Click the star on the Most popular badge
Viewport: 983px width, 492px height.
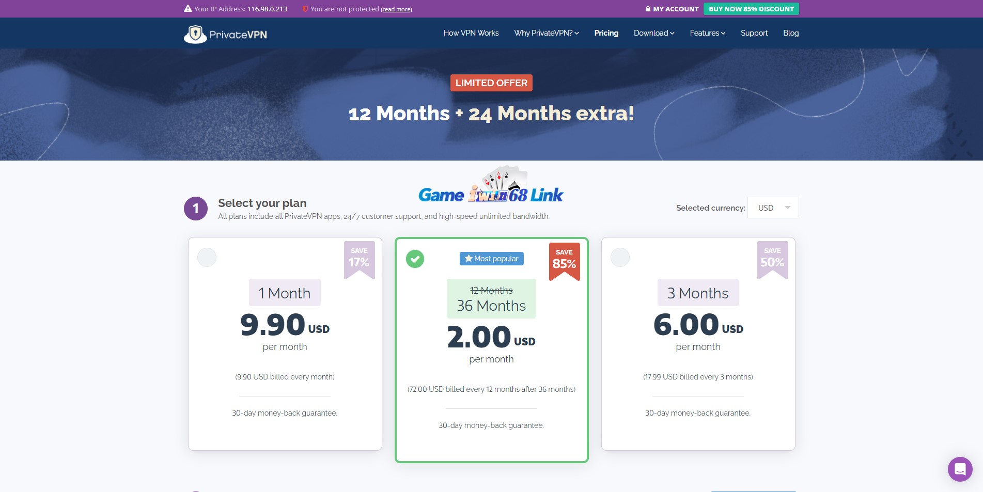(x=467, y=258)
